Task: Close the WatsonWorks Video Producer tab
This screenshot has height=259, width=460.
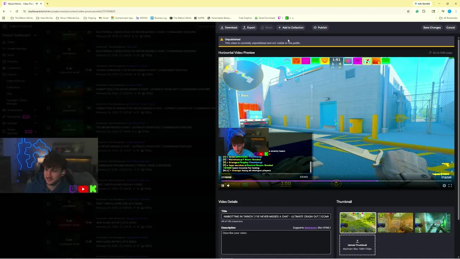Action: 41,4
